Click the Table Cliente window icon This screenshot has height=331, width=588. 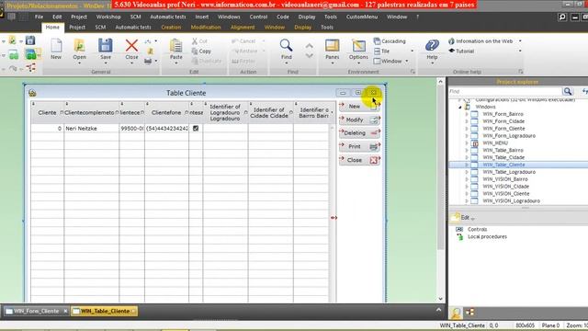32,93
